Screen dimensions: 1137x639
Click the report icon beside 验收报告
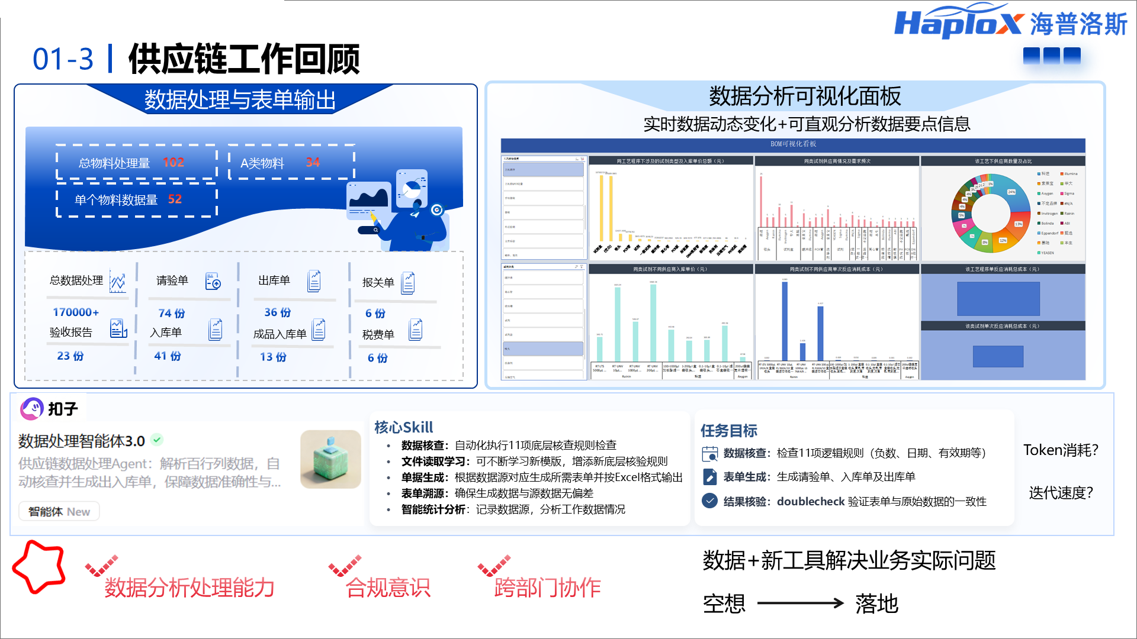pyautogui.click(x=118, y=329)
